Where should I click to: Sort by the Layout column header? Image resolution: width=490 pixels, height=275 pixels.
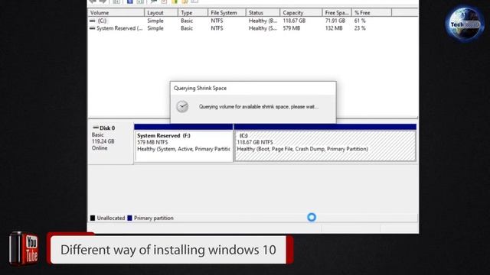point(161,13)
